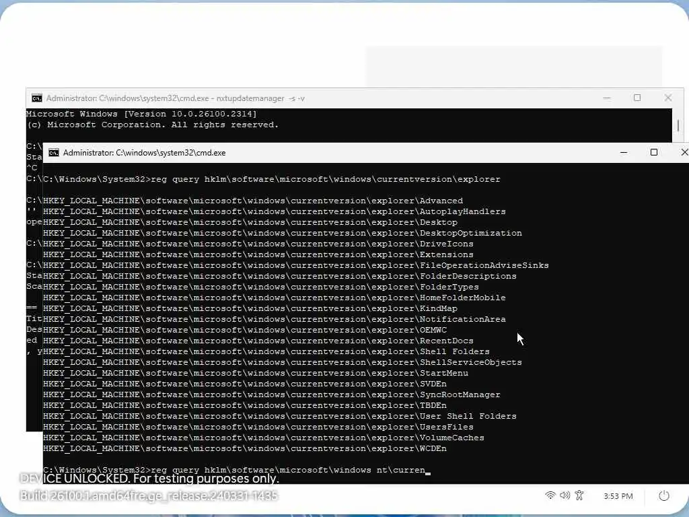689x517 pixels.
Task: Click the '(c) Microsoft Corporation. All rights reserved.' line
Action: coord(153,125)
